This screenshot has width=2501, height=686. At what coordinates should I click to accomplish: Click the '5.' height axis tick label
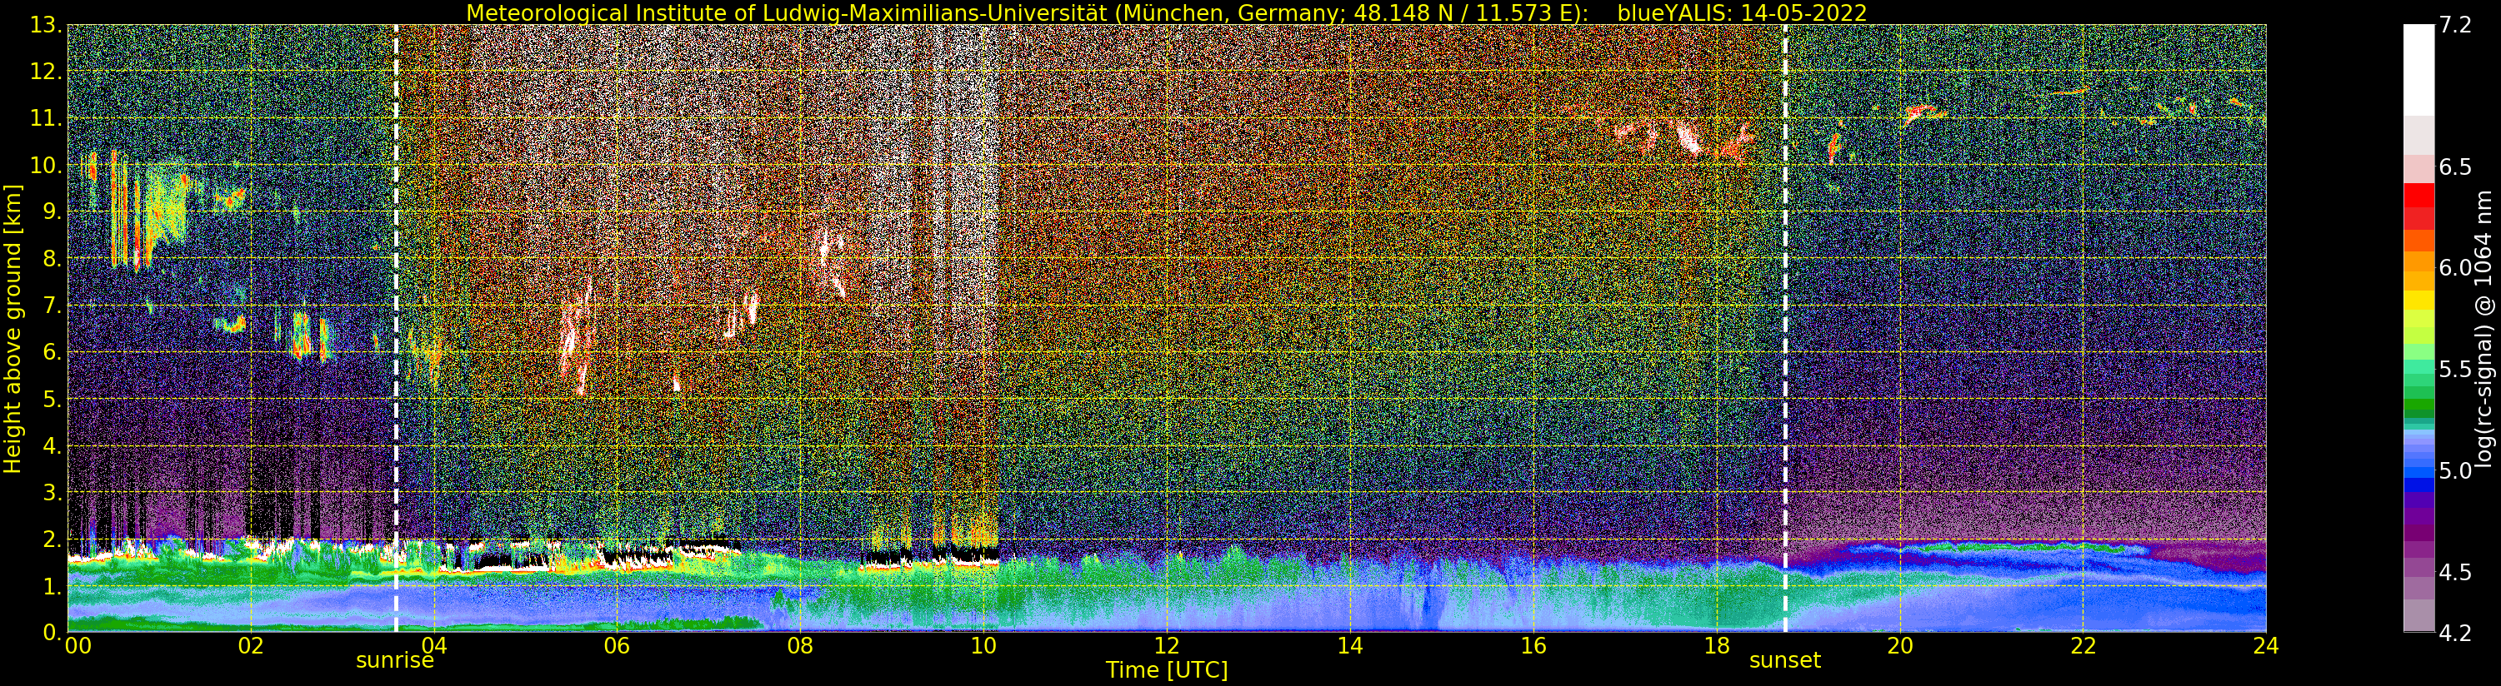click(53, 399)
